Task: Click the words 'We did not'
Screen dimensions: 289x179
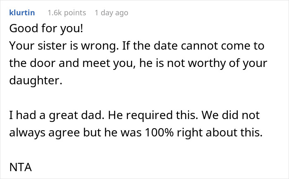Action: tap(230, 115)
